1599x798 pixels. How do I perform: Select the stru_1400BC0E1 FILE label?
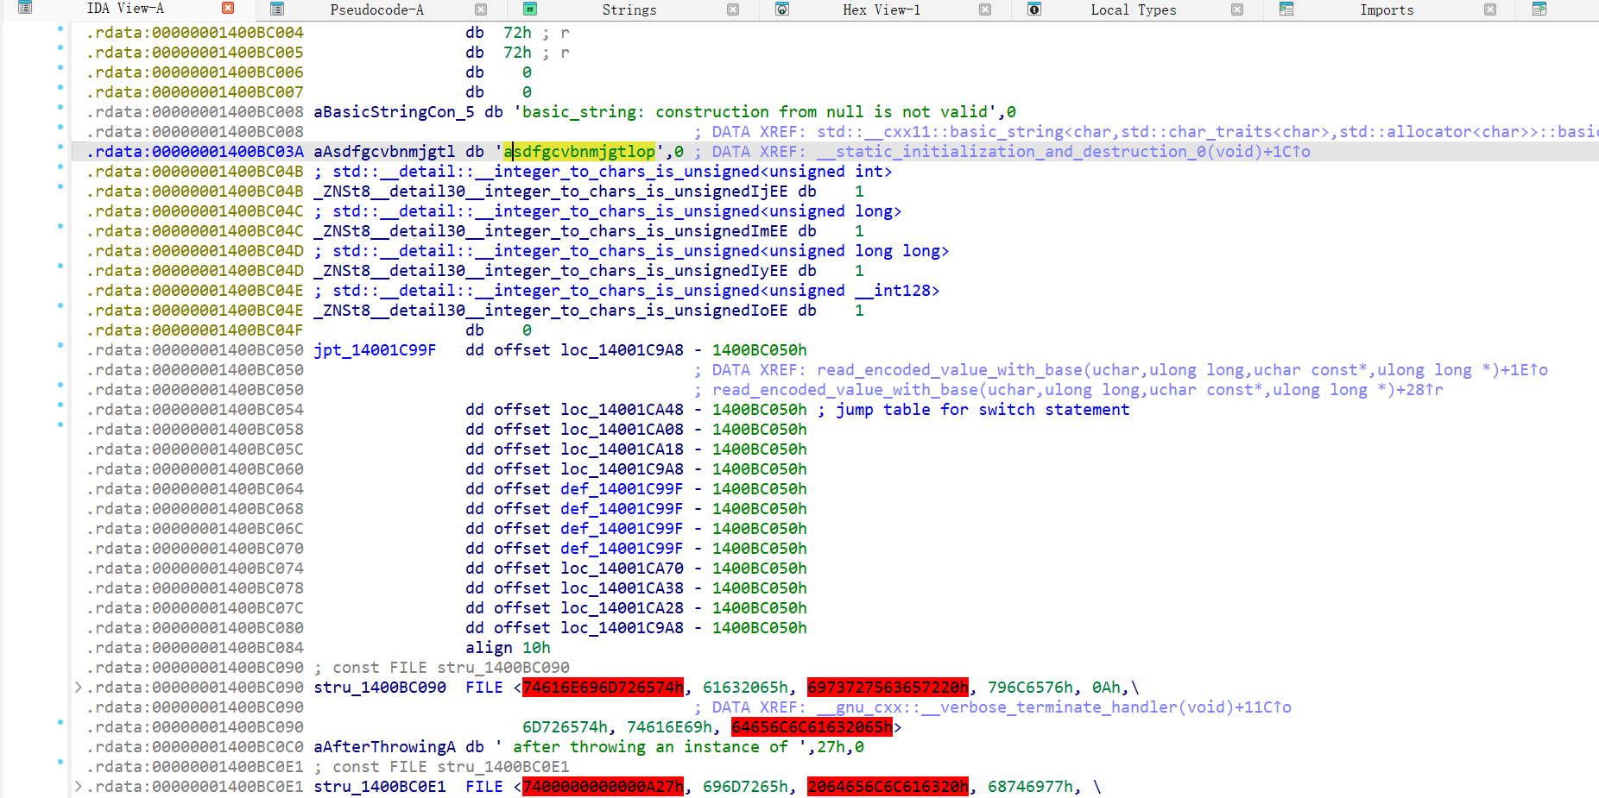(x=380, y=787)
